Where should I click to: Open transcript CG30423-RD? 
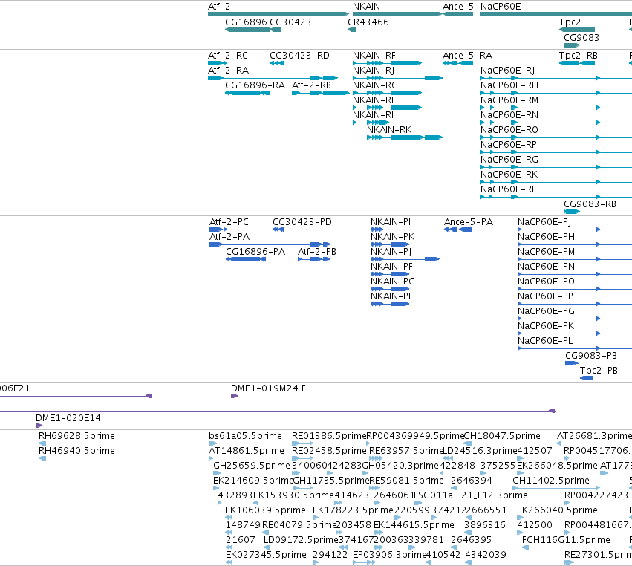[x=276, y=63]
